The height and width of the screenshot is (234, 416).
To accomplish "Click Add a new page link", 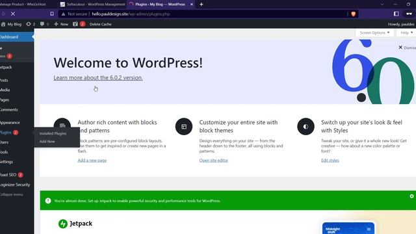I will tap(92, 161).
